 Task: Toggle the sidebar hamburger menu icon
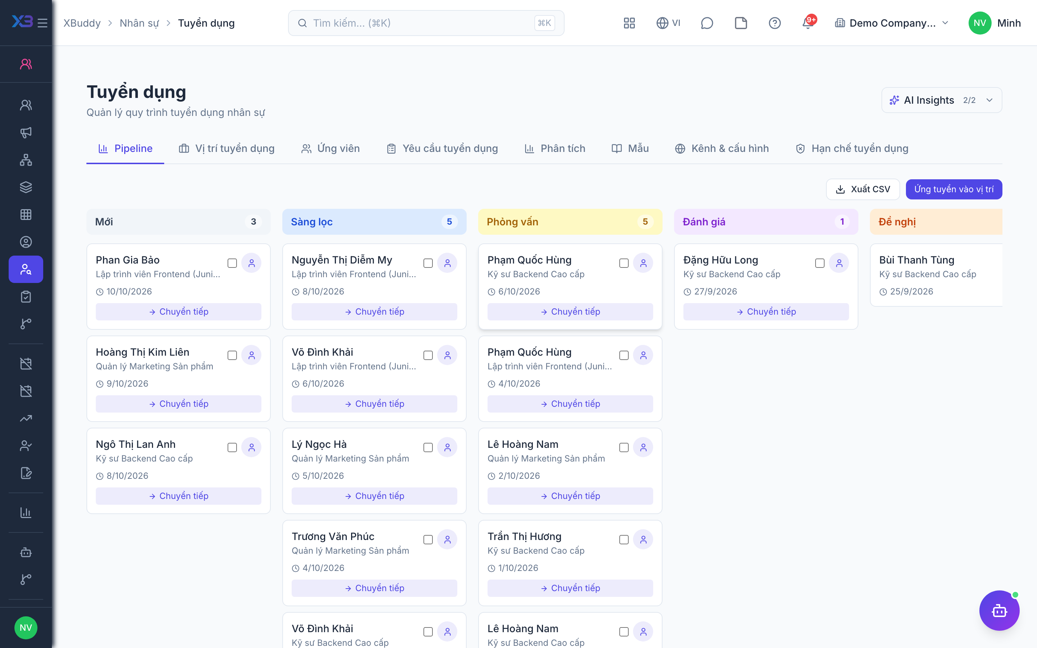point(42,23)
